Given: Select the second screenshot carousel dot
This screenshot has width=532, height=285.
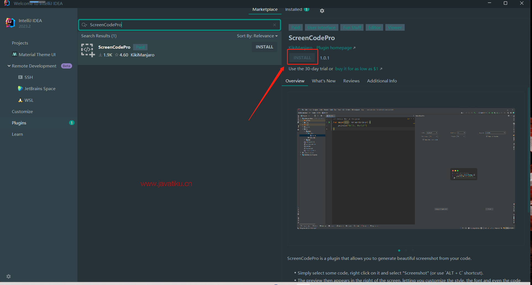Looking at the screenshot, I should click(x=406, y=250).
